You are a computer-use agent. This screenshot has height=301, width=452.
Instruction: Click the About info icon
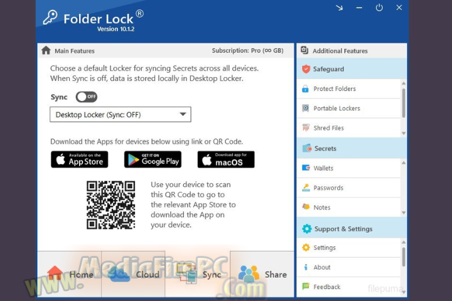pyautogui.click(x=306, y=267)
